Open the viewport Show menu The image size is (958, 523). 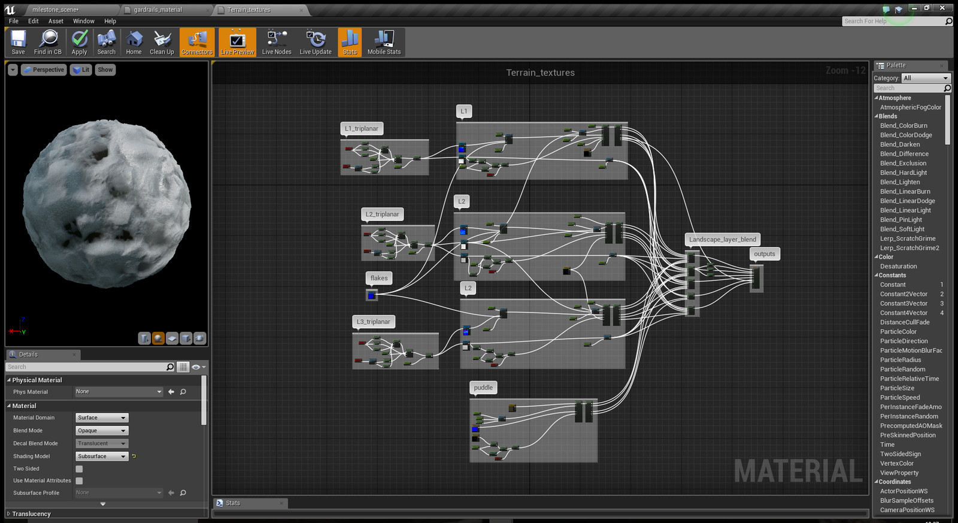point(105,69)
